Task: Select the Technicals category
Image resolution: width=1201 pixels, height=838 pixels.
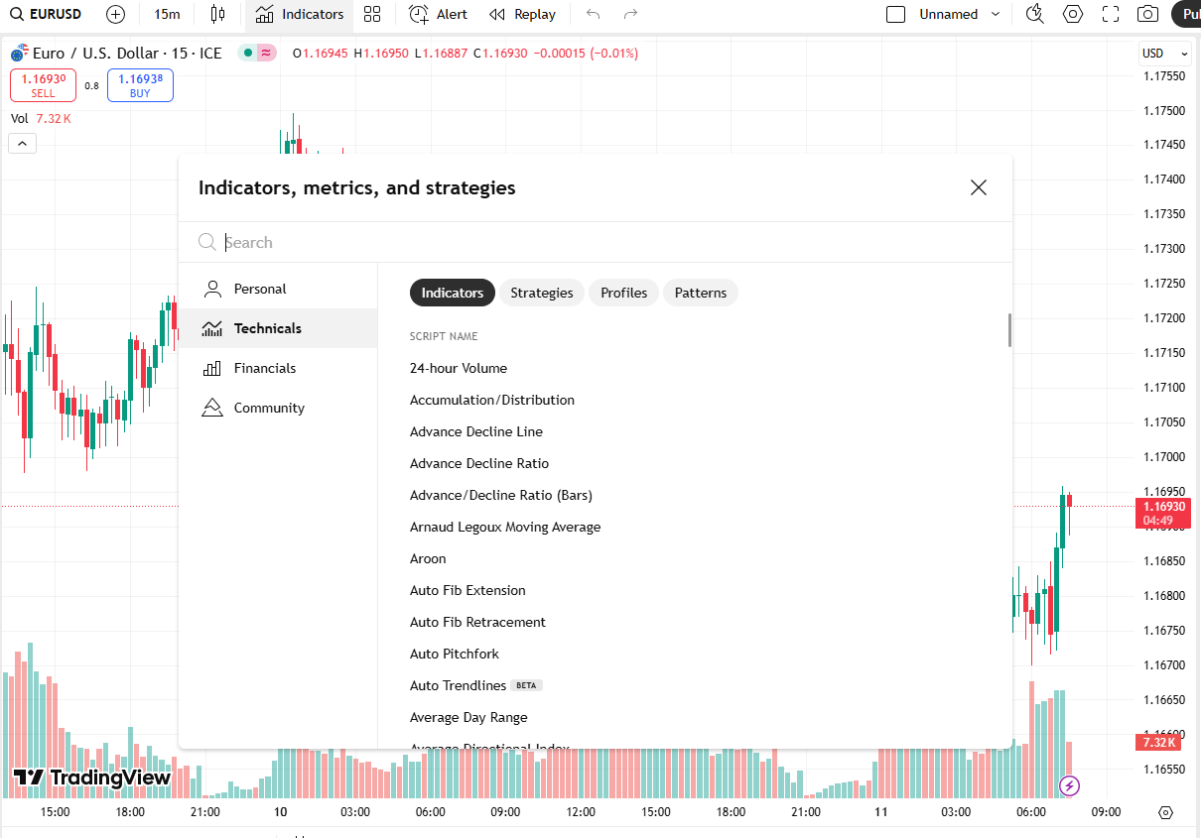Action: coord(278,328)
